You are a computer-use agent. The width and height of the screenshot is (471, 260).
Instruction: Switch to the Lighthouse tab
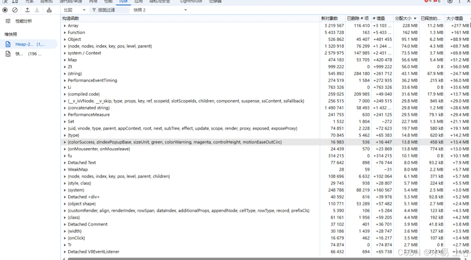click(191, 1)
